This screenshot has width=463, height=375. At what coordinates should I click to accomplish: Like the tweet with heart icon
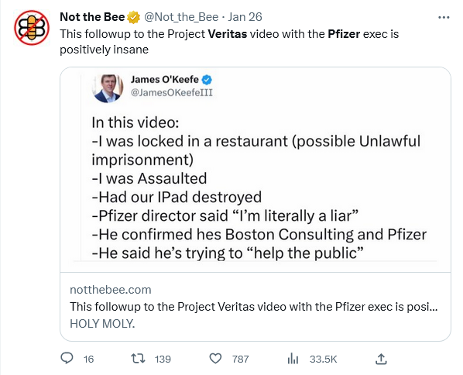pyautogui.click(x=215, y=359)
